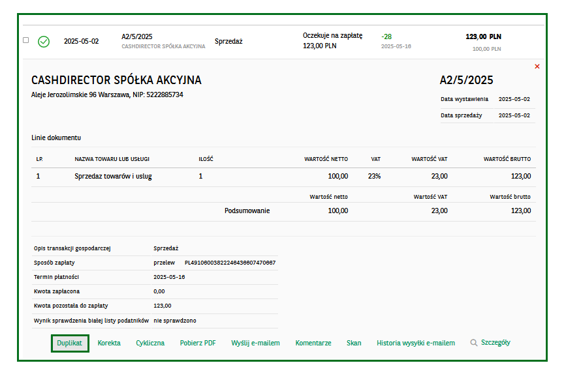Click the NIP address line text
Image resolution: width=566 pixels, height=378 pixels.
(x=107, y=94)
